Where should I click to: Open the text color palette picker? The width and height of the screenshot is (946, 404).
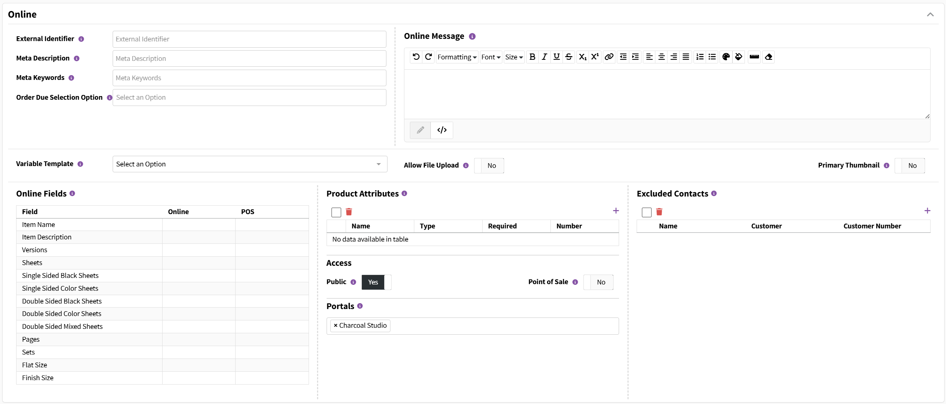click(726, 57)
